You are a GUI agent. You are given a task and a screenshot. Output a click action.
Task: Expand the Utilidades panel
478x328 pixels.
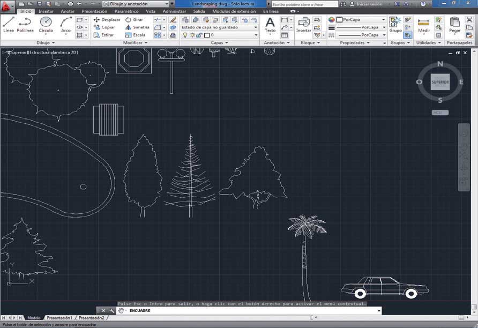click(428, 43)
